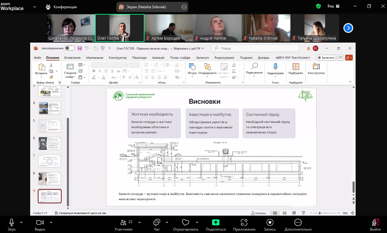Start recording with Zoom Record icon
The image size is (387, 233).
[x=270, y=222]
